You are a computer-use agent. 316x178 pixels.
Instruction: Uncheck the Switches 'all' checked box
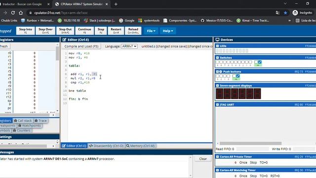(x=260, y=62)
